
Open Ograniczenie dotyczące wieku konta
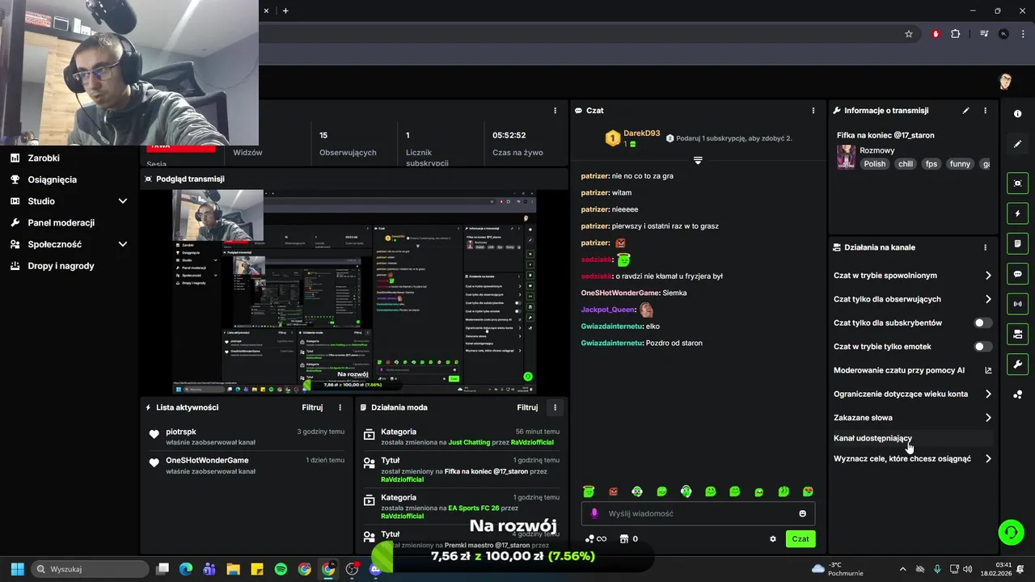[913, 394]
